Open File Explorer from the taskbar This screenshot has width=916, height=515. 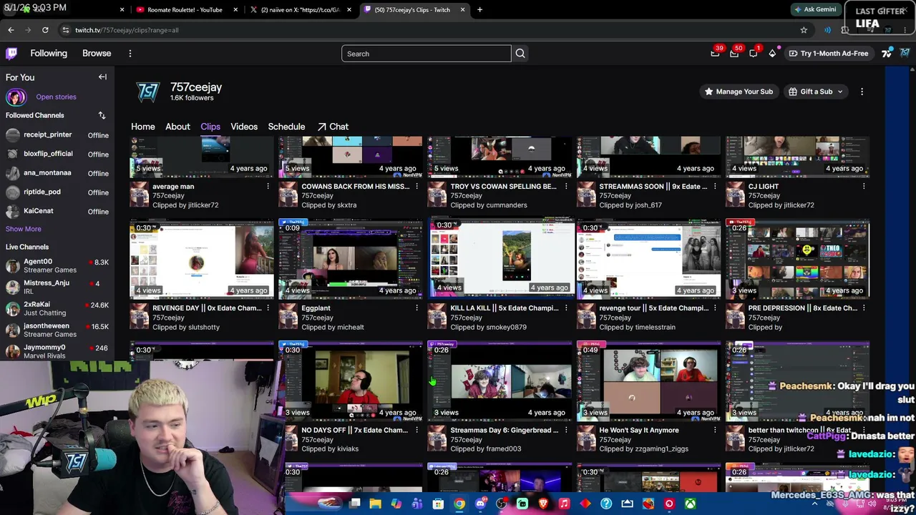375,504
